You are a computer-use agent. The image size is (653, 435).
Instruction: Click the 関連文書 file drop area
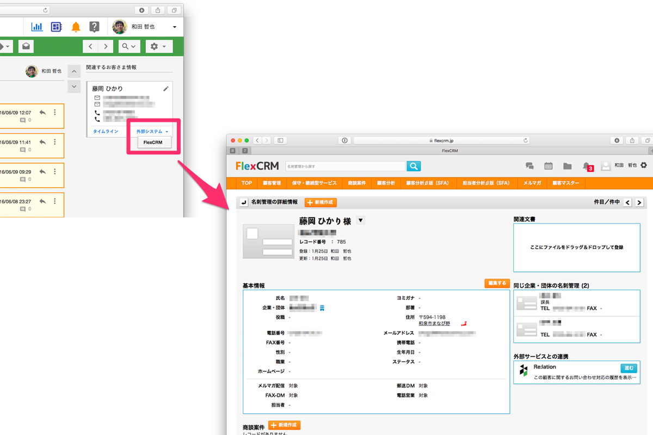click(x=577, y=247)
